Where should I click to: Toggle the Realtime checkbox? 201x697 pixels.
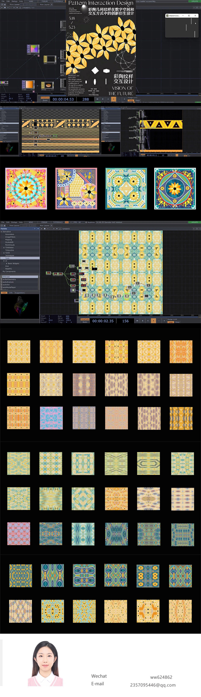[86, 222]
